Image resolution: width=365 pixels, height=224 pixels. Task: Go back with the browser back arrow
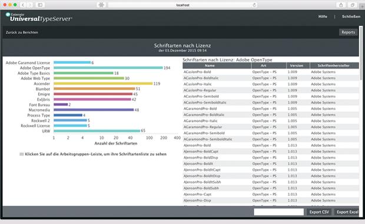coord(23,5)
